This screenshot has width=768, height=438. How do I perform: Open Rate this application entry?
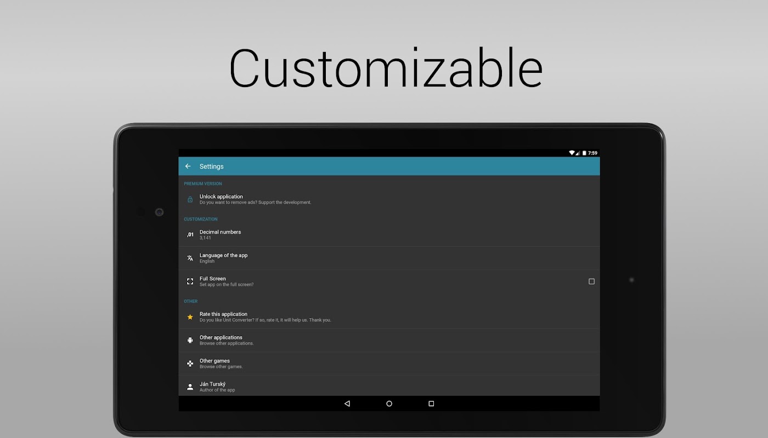[x=389, y=317]
